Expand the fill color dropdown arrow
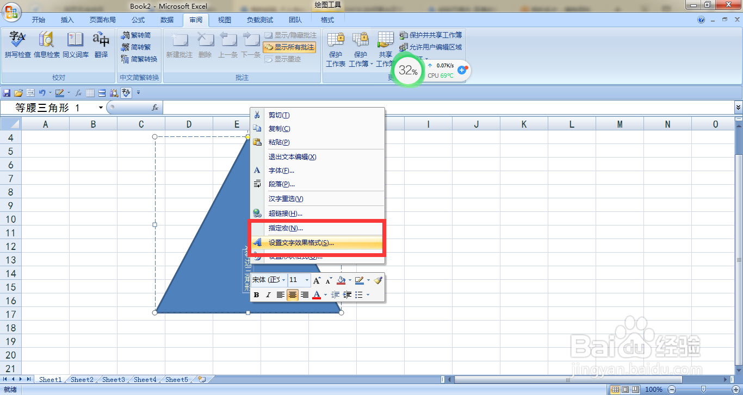Viewport: 743px width, 395px height. [350, 280]
